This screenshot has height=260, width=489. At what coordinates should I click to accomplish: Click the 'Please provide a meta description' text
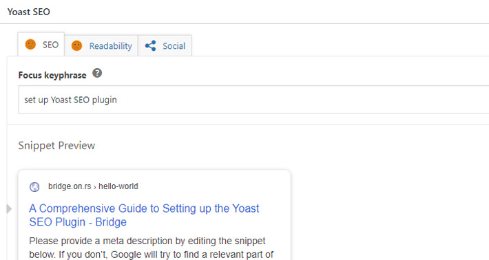point(147,241)
